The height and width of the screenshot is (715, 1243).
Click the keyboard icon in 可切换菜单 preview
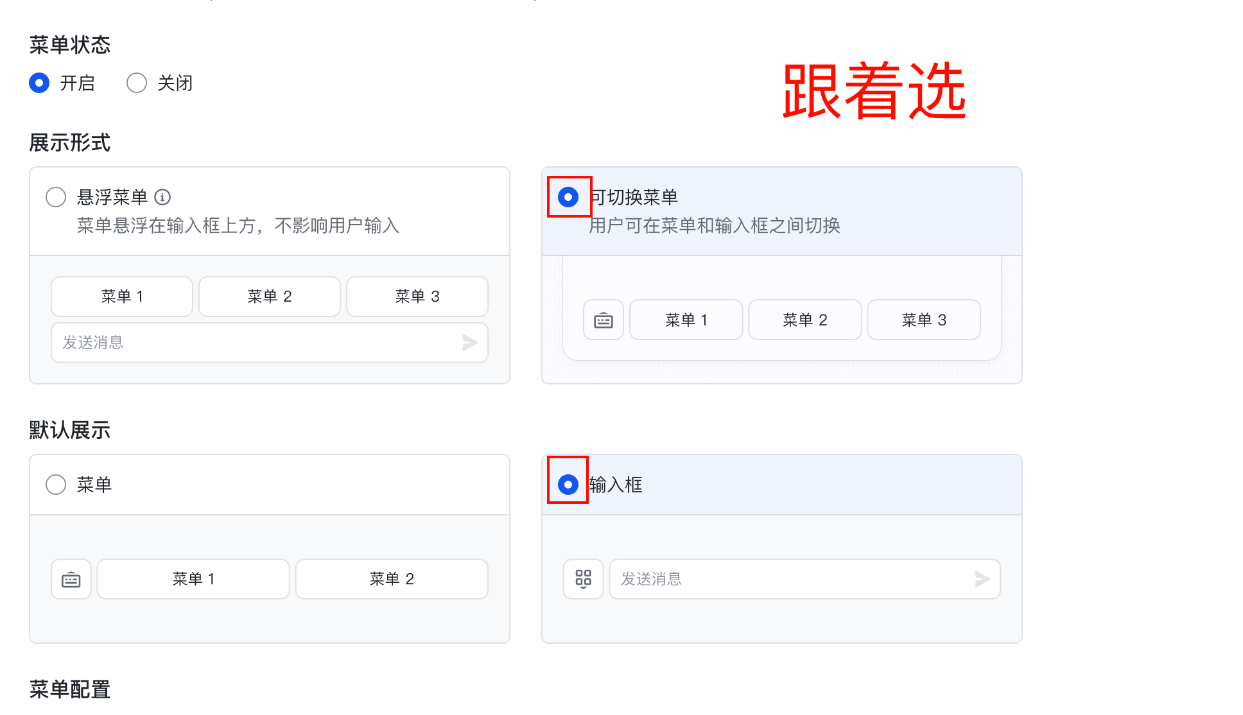pyautogui.click(x=603, y=320)
